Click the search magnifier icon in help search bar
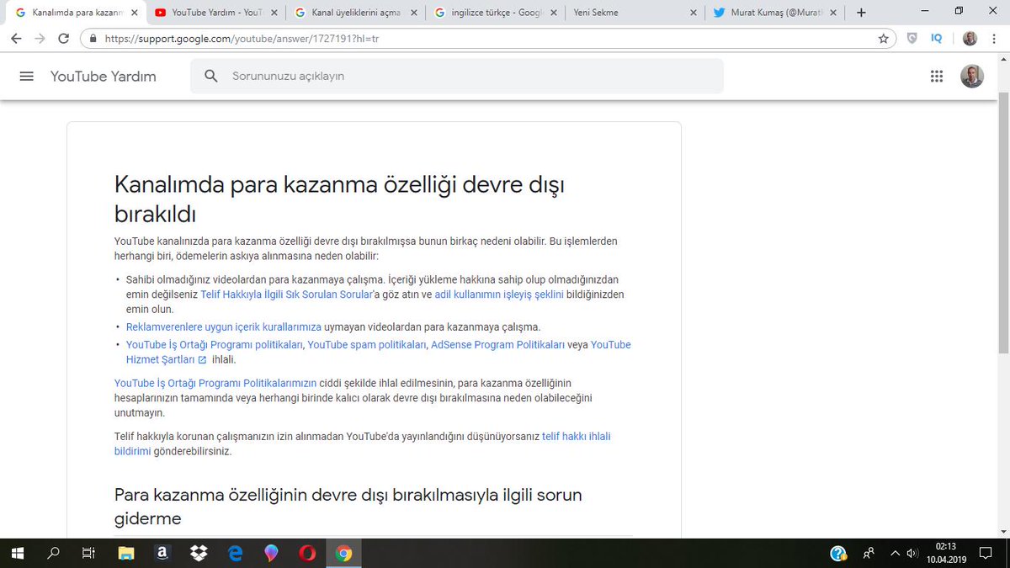Viewport: 1010px width, 568px height. click(212, 77)
